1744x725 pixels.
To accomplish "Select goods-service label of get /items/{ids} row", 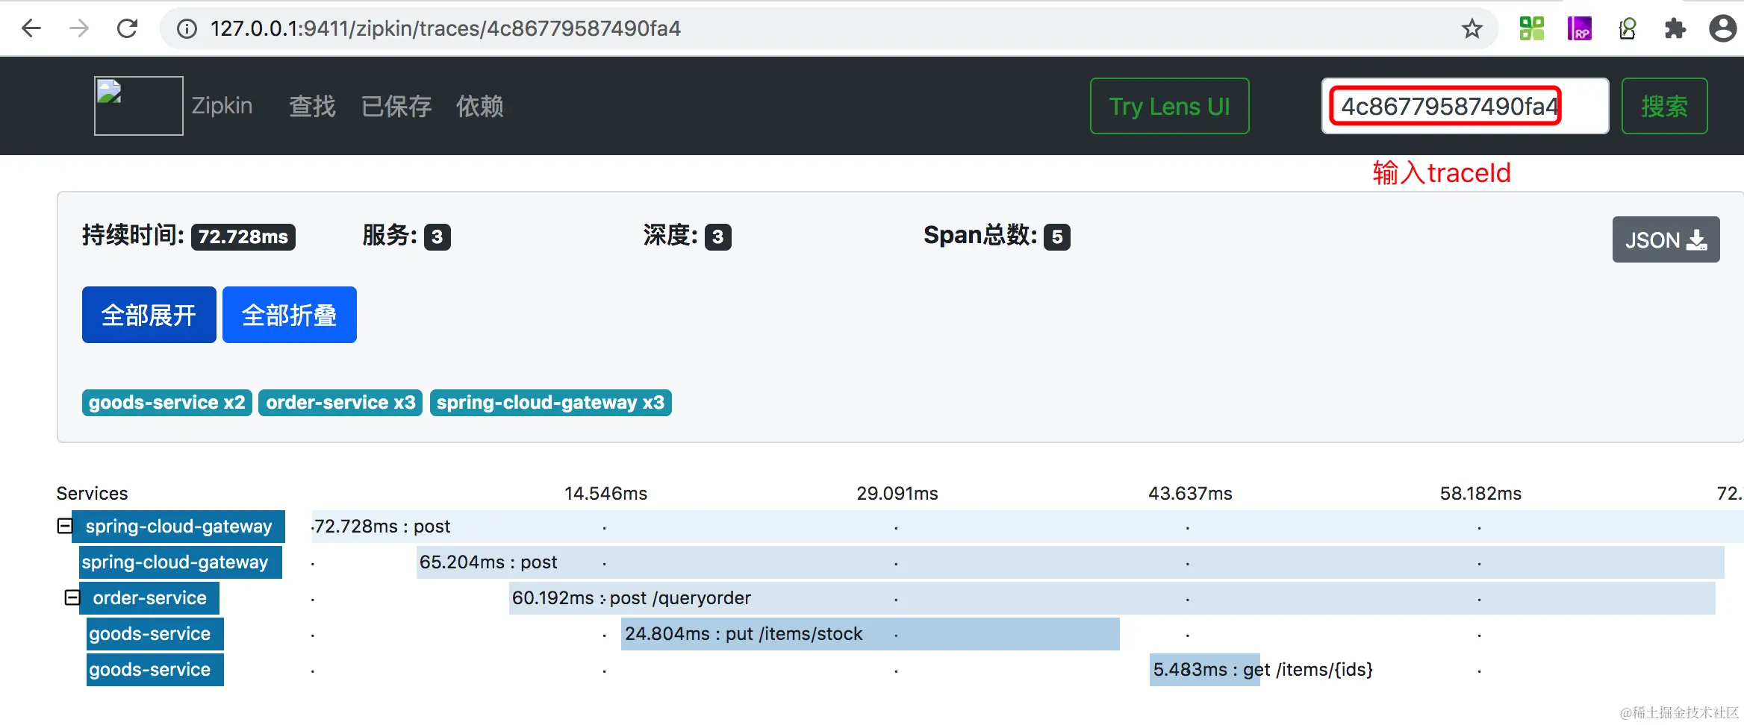I will point(155,670).
